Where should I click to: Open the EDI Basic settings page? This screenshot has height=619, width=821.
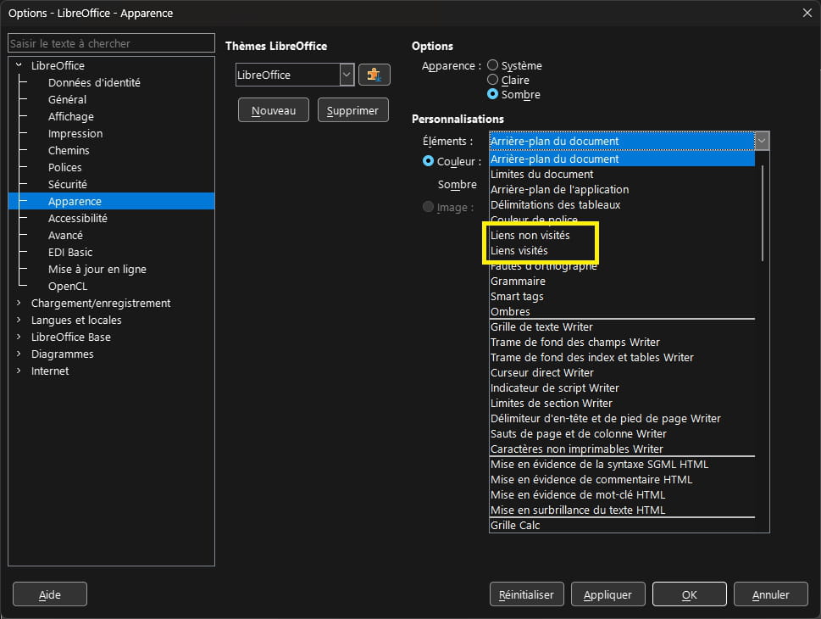click(x=70, y=252)
